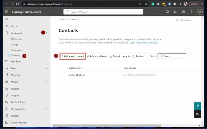Open Public folders in sidebar
This screenshot has width=207, height=129.
(x=18, y=102)
